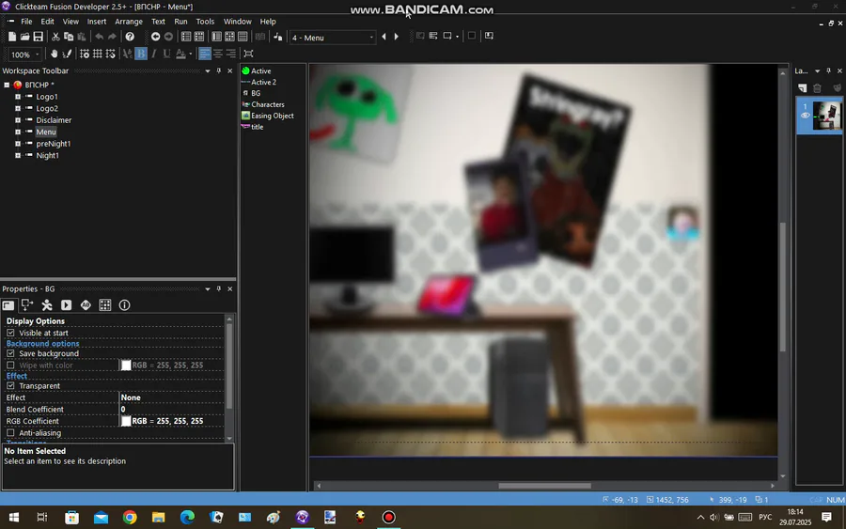
Task: Click the Wipe with color swatch
Action: click(x=126, y=366)
